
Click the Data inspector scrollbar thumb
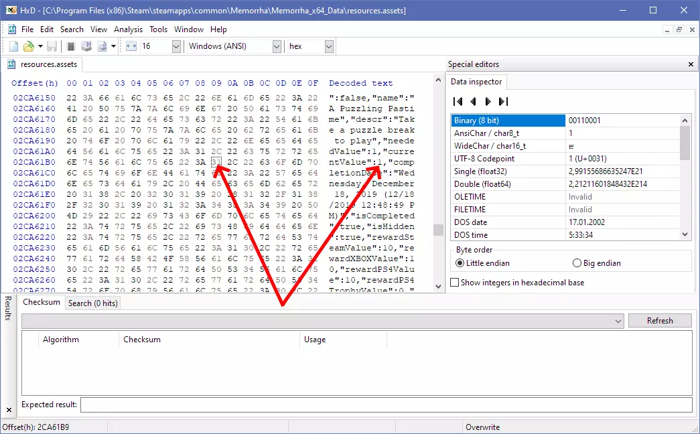click(x=685, y=143)
